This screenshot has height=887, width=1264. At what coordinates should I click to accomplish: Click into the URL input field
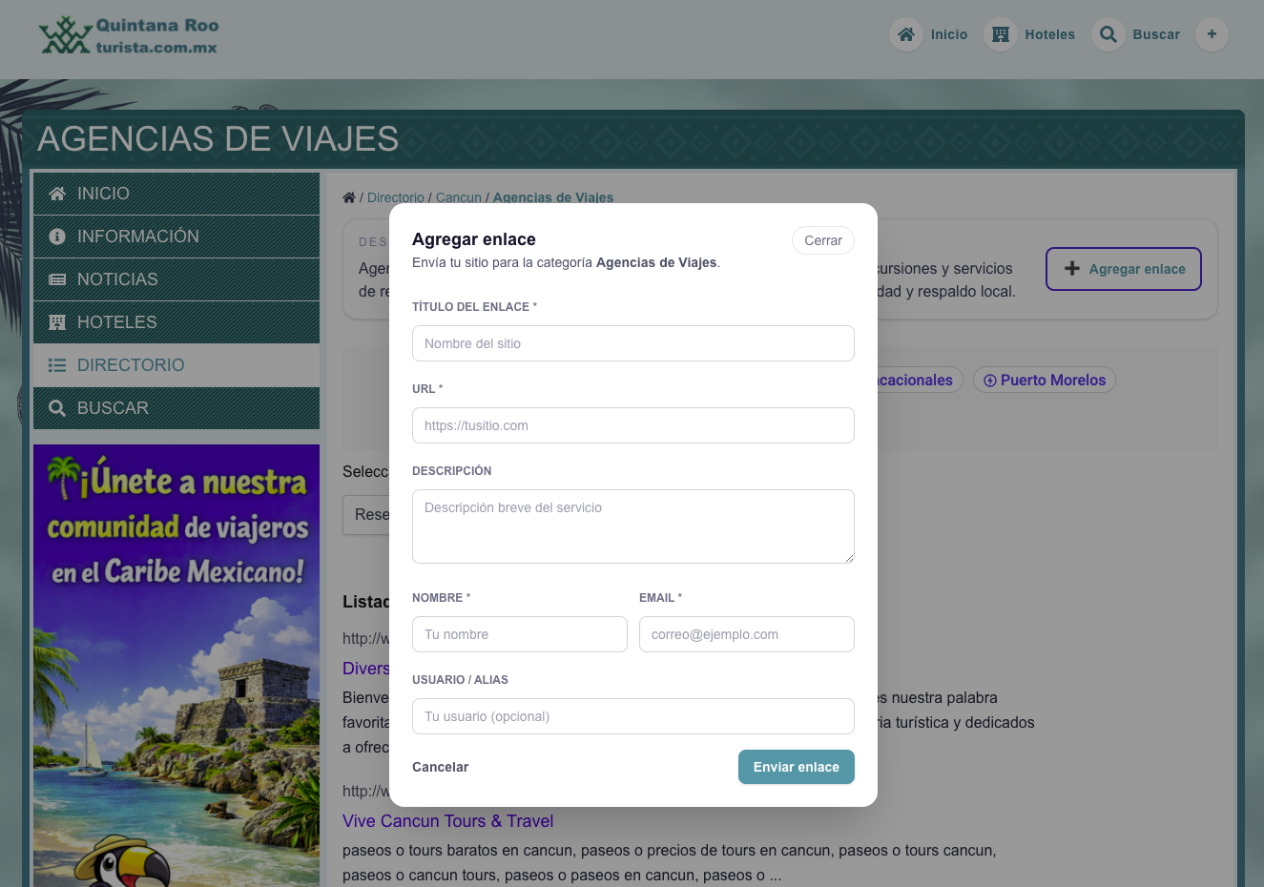pyautogui.click(x=632, y=425)
